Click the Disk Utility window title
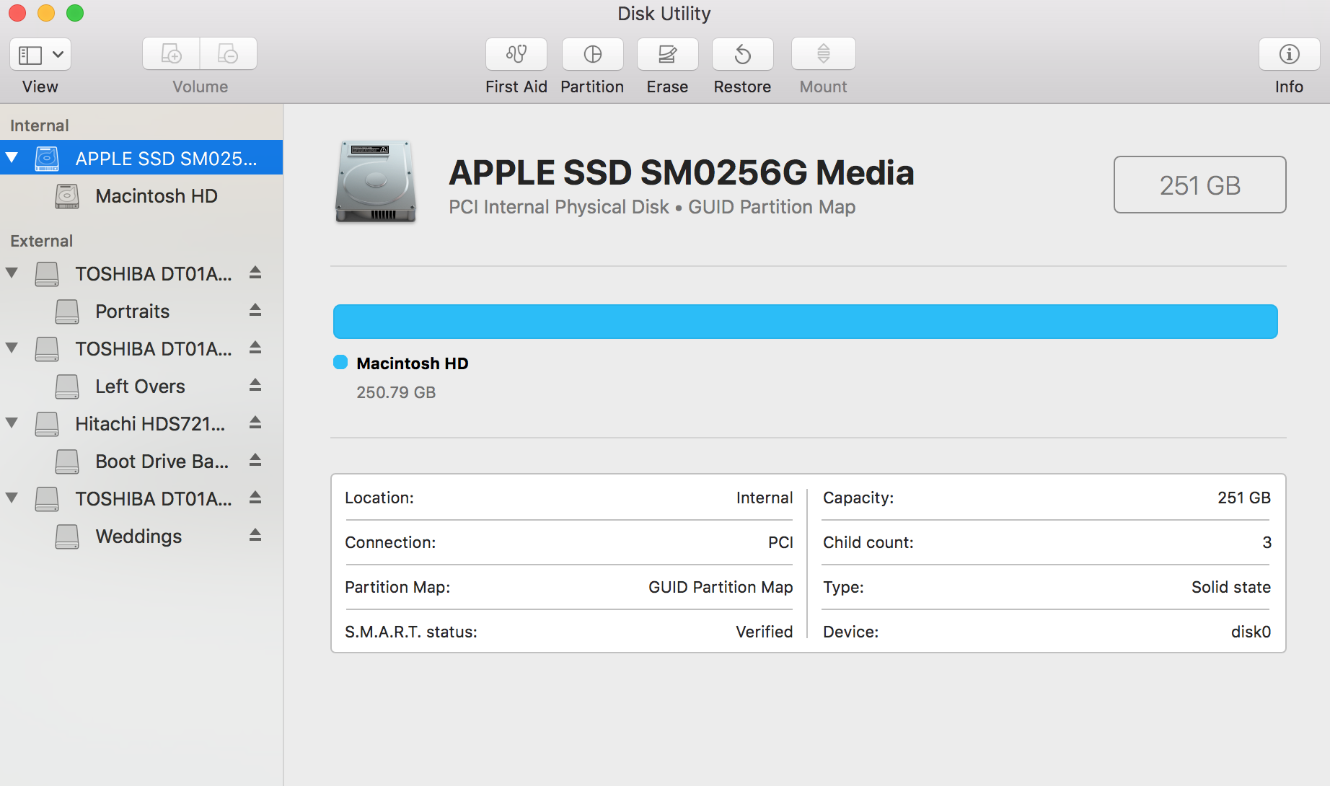1330x786 pixels. point(664,14)
